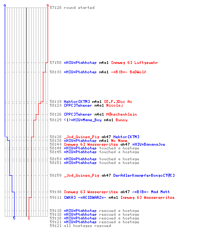Select player (1)=HIV=Mama_Boy at 58:29
Viewport: 212px width, 235px height.
click(x=82, y=120)
